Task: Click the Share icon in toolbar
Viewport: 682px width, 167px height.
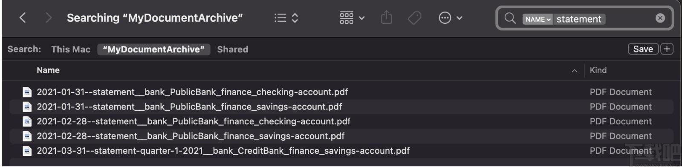Action: click(x=386, y=18)
